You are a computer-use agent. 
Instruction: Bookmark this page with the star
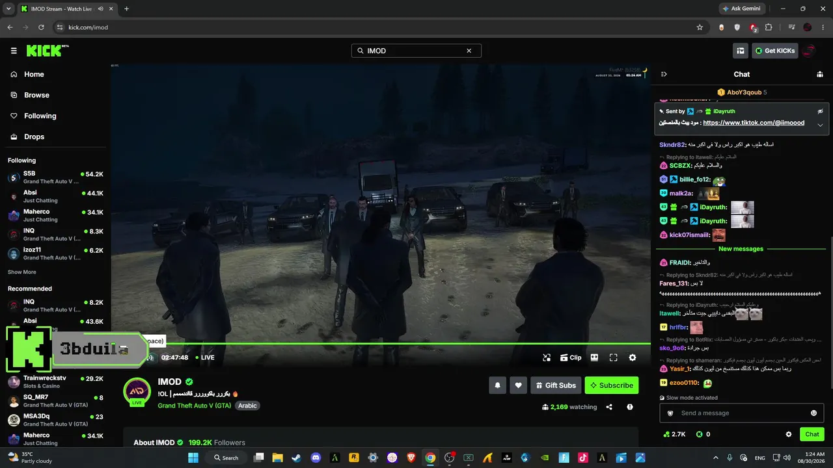(700, 27)
